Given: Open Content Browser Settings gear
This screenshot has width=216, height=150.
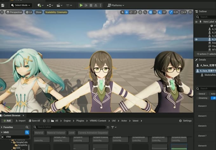Looking at the screenshot, I should (185, 121).
